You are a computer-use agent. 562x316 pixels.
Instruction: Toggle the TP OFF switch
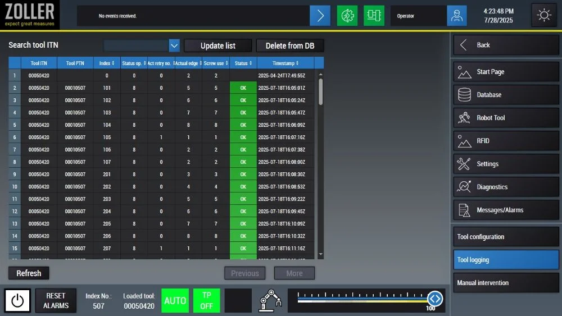206,301
